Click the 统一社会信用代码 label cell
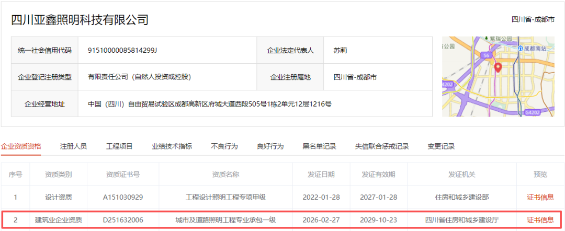Image resolution: width=565 pixels, height=231 pixels. (44, 50)
